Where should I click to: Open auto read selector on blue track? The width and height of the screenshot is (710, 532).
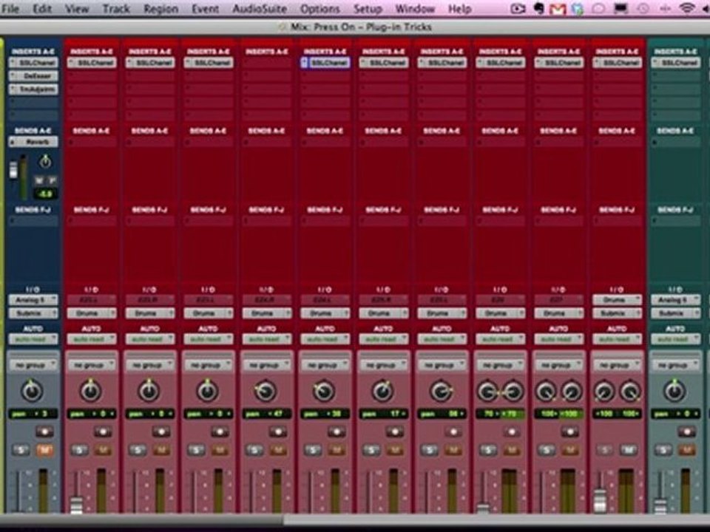coord(33,339)
